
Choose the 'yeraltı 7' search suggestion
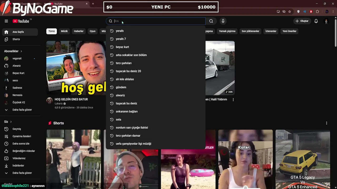coord(156,39)
